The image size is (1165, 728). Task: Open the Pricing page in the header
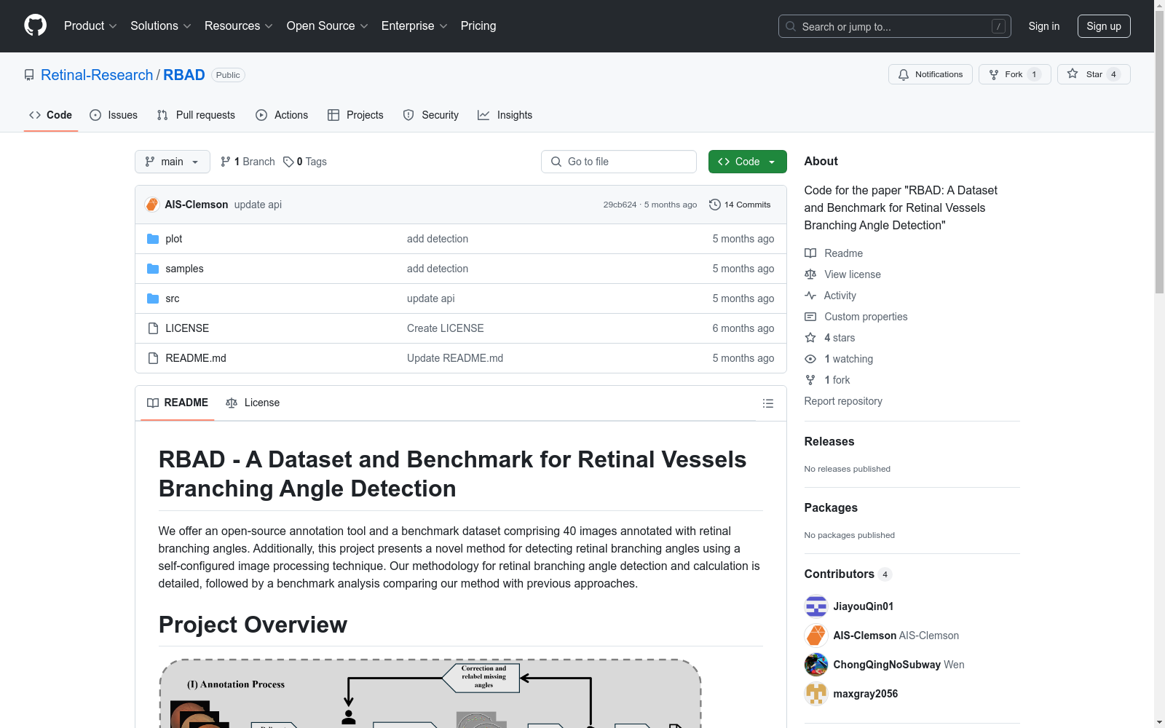(478, 26)
